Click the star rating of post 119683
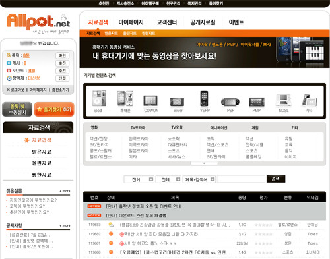The height and width of the screenshot is (259, 330). [263, 225]
